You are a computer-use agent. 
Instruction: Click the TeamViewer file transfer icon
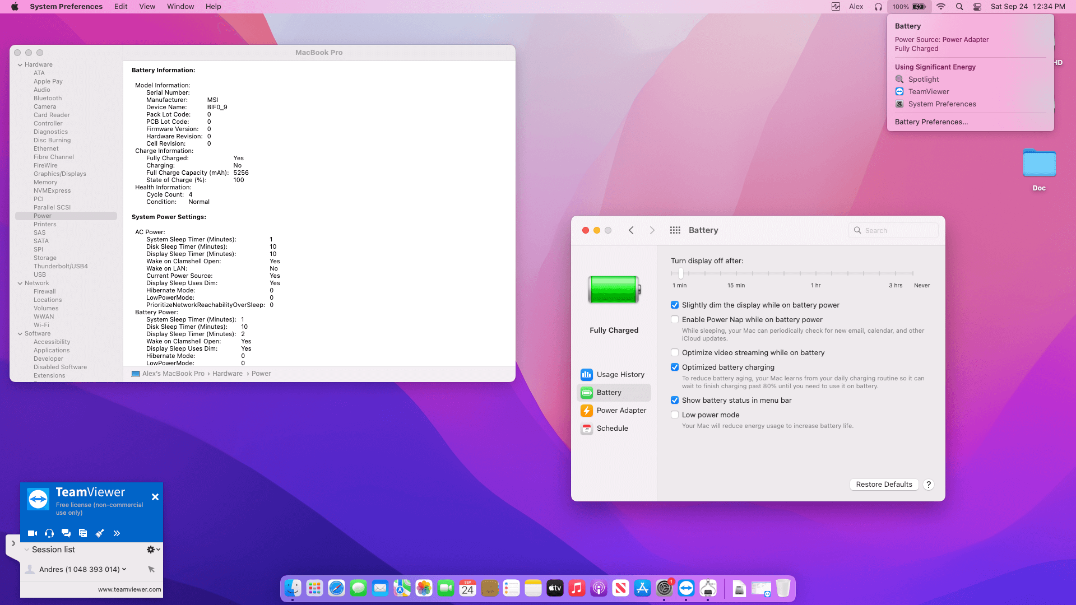tap(83, 533)
